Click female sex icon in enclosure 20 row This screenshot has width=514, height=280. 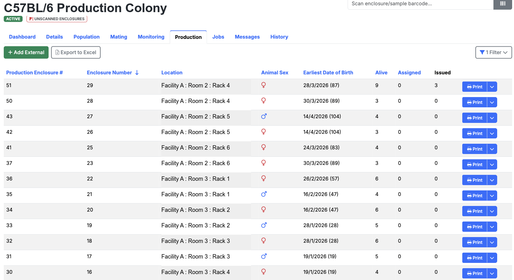pyautogui.click(x=264, y=210)
